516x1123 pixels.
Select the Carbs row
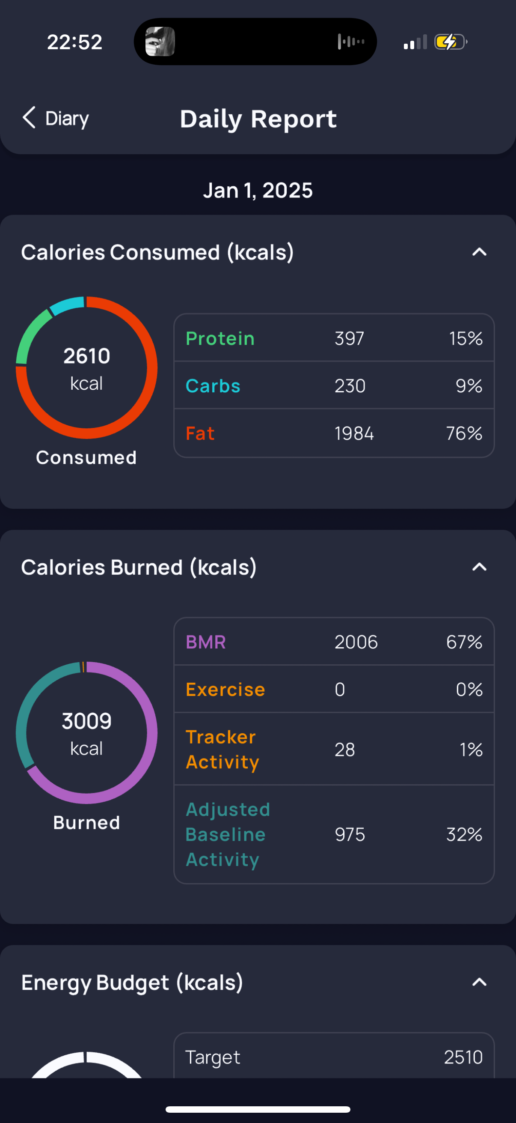[x=334, y=385]
